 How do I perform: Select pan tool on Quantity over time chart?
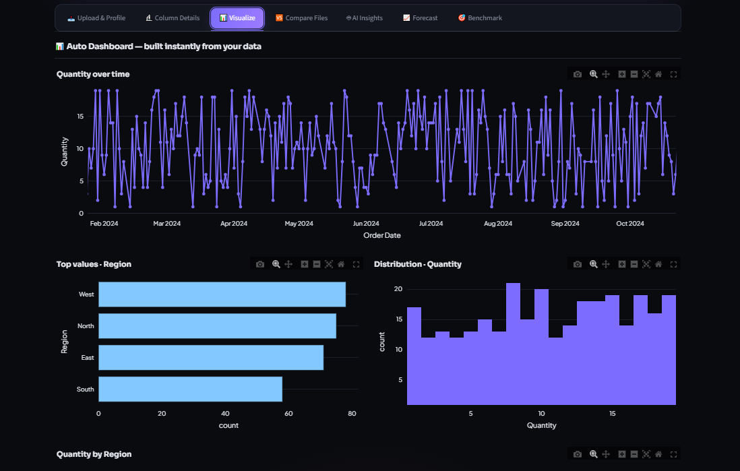(606, 74)
